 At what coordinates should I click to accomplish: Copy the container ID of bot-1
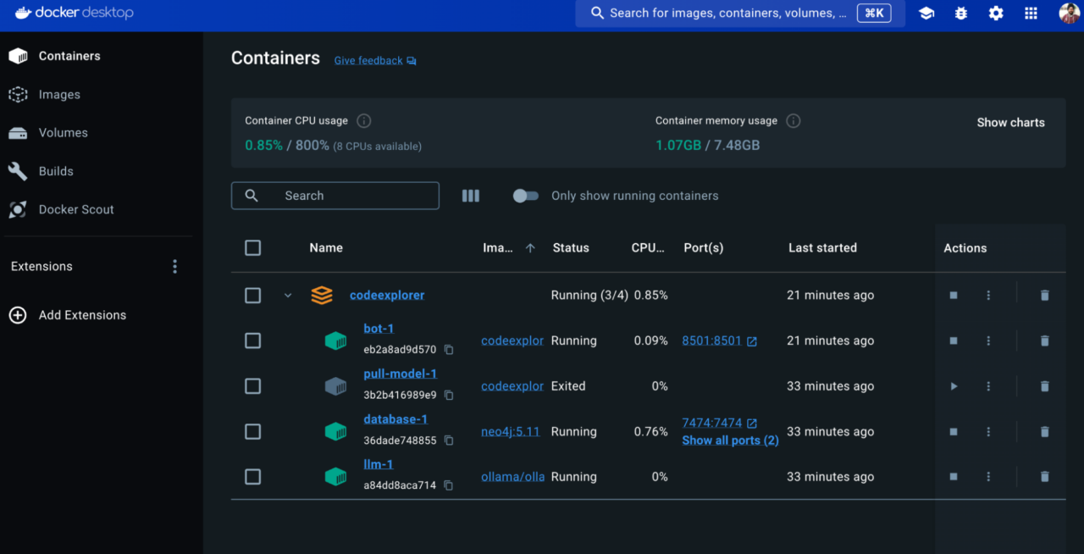click(448, 349)
